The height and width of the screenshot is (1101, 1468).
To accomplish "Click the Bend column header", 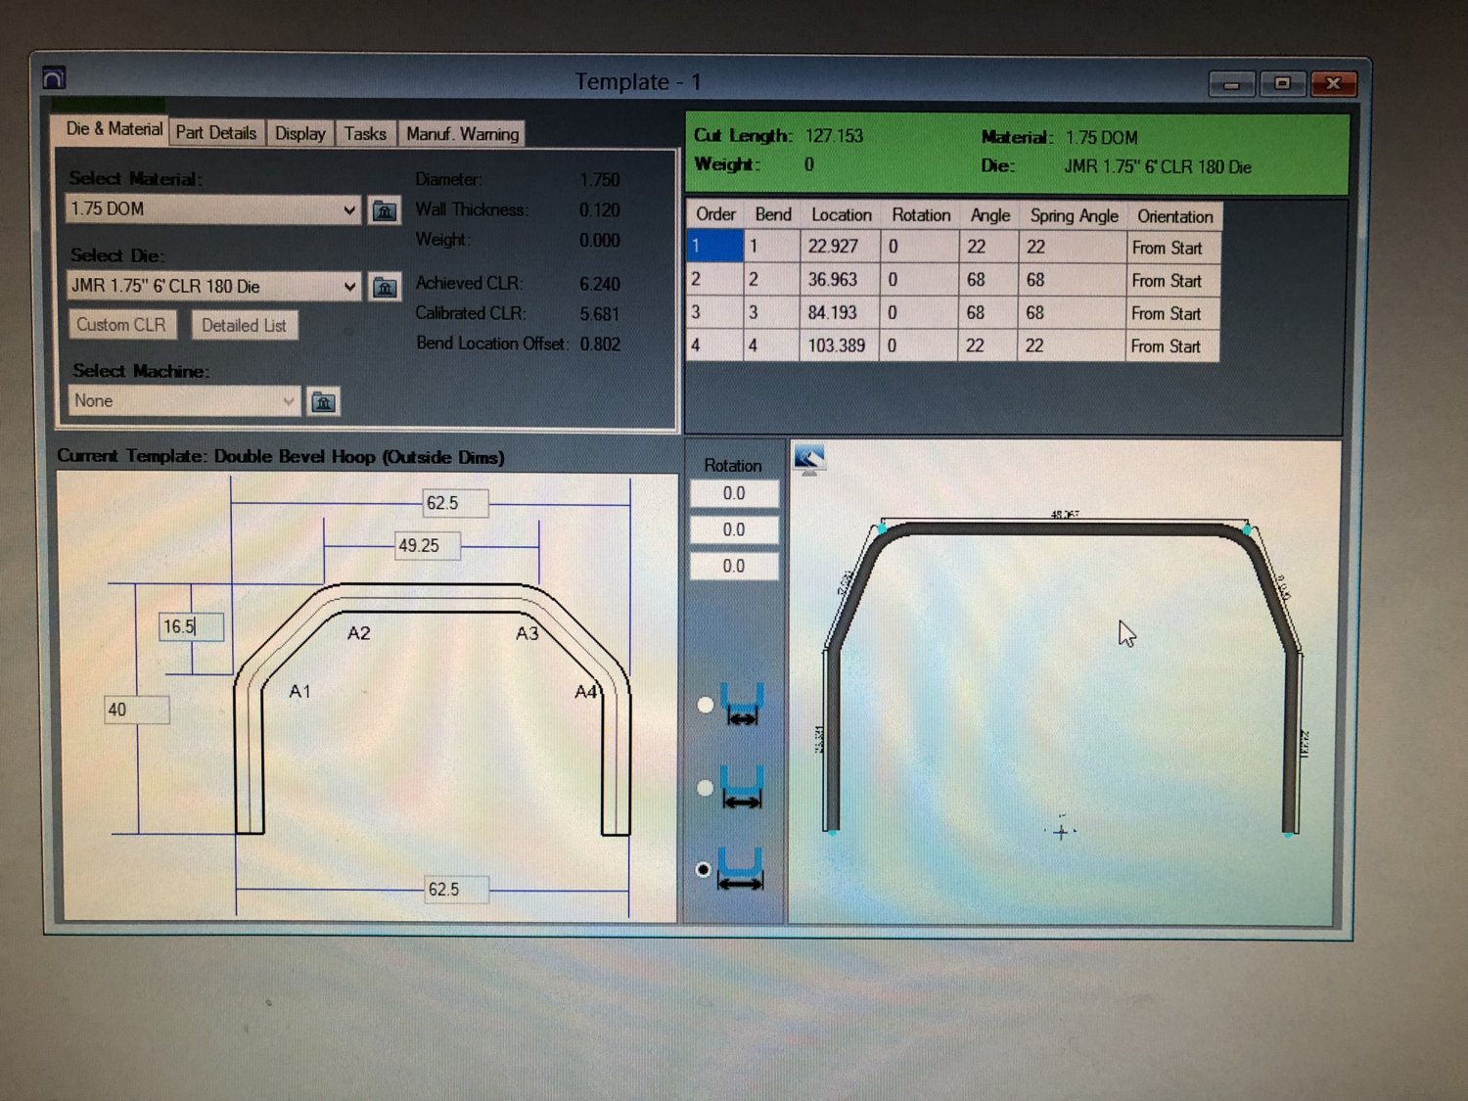I will [773, 214].
